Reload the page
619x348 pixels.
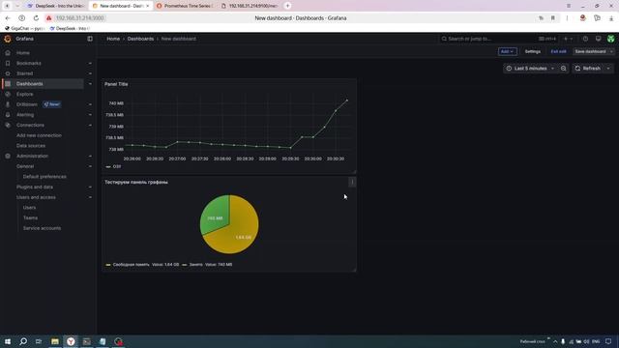[36, 18]
